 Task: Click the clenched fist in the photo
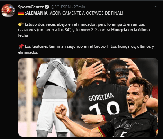click(61, 111)
